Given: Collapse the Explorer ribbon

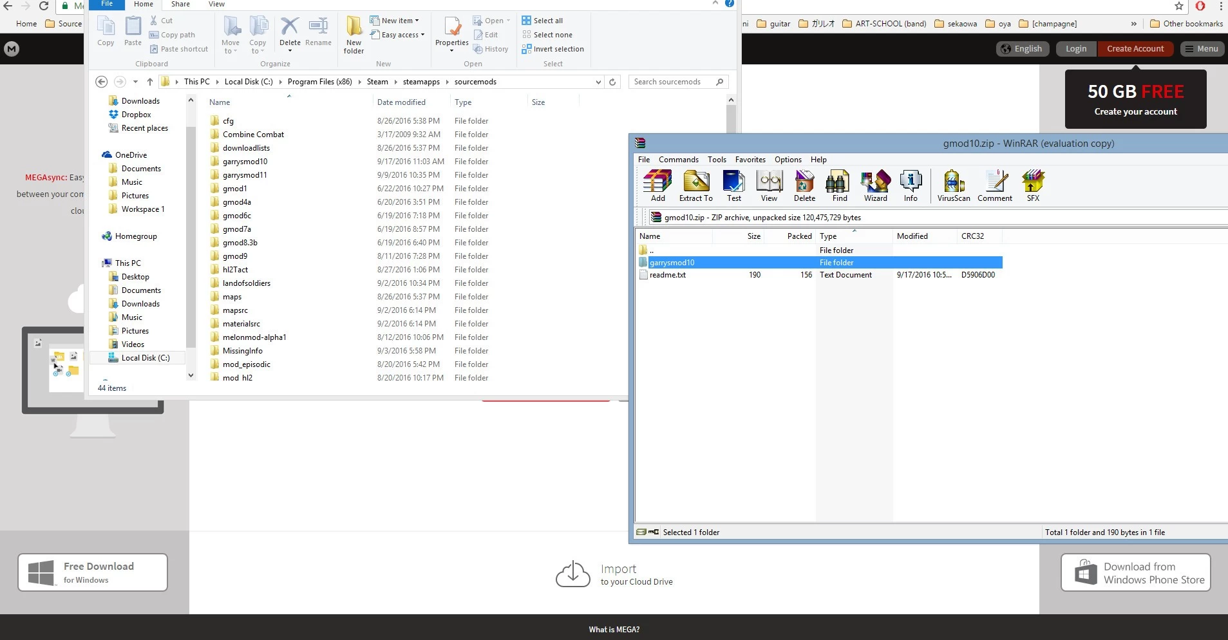Looking at the screenshot, I should pos(715,3).
